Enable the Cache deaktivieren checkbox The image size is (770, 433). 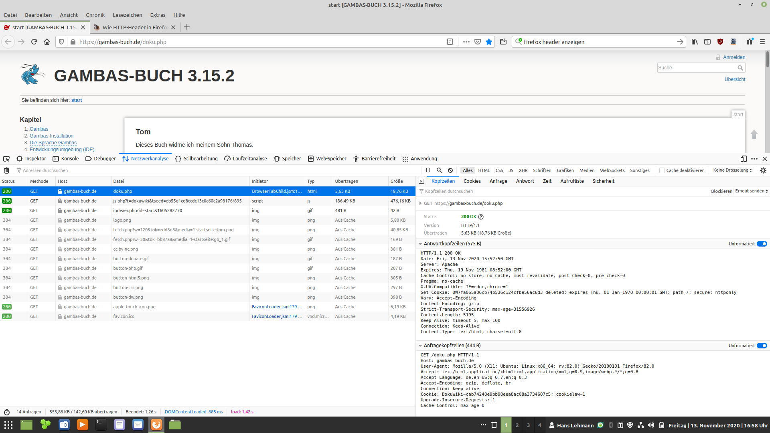[x=662, y=170]
